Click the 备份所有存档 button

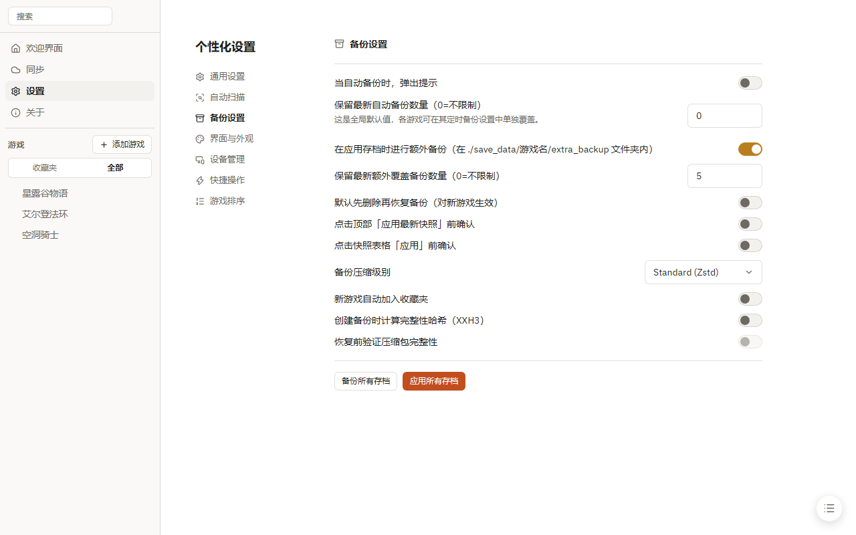tap(365, 381)
